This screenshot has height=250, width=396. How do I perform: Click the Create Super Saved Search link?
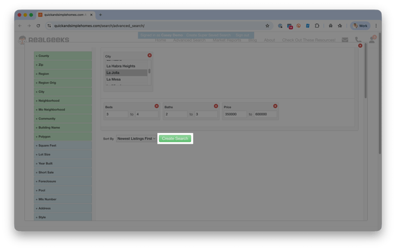click(x=209, y=35)
